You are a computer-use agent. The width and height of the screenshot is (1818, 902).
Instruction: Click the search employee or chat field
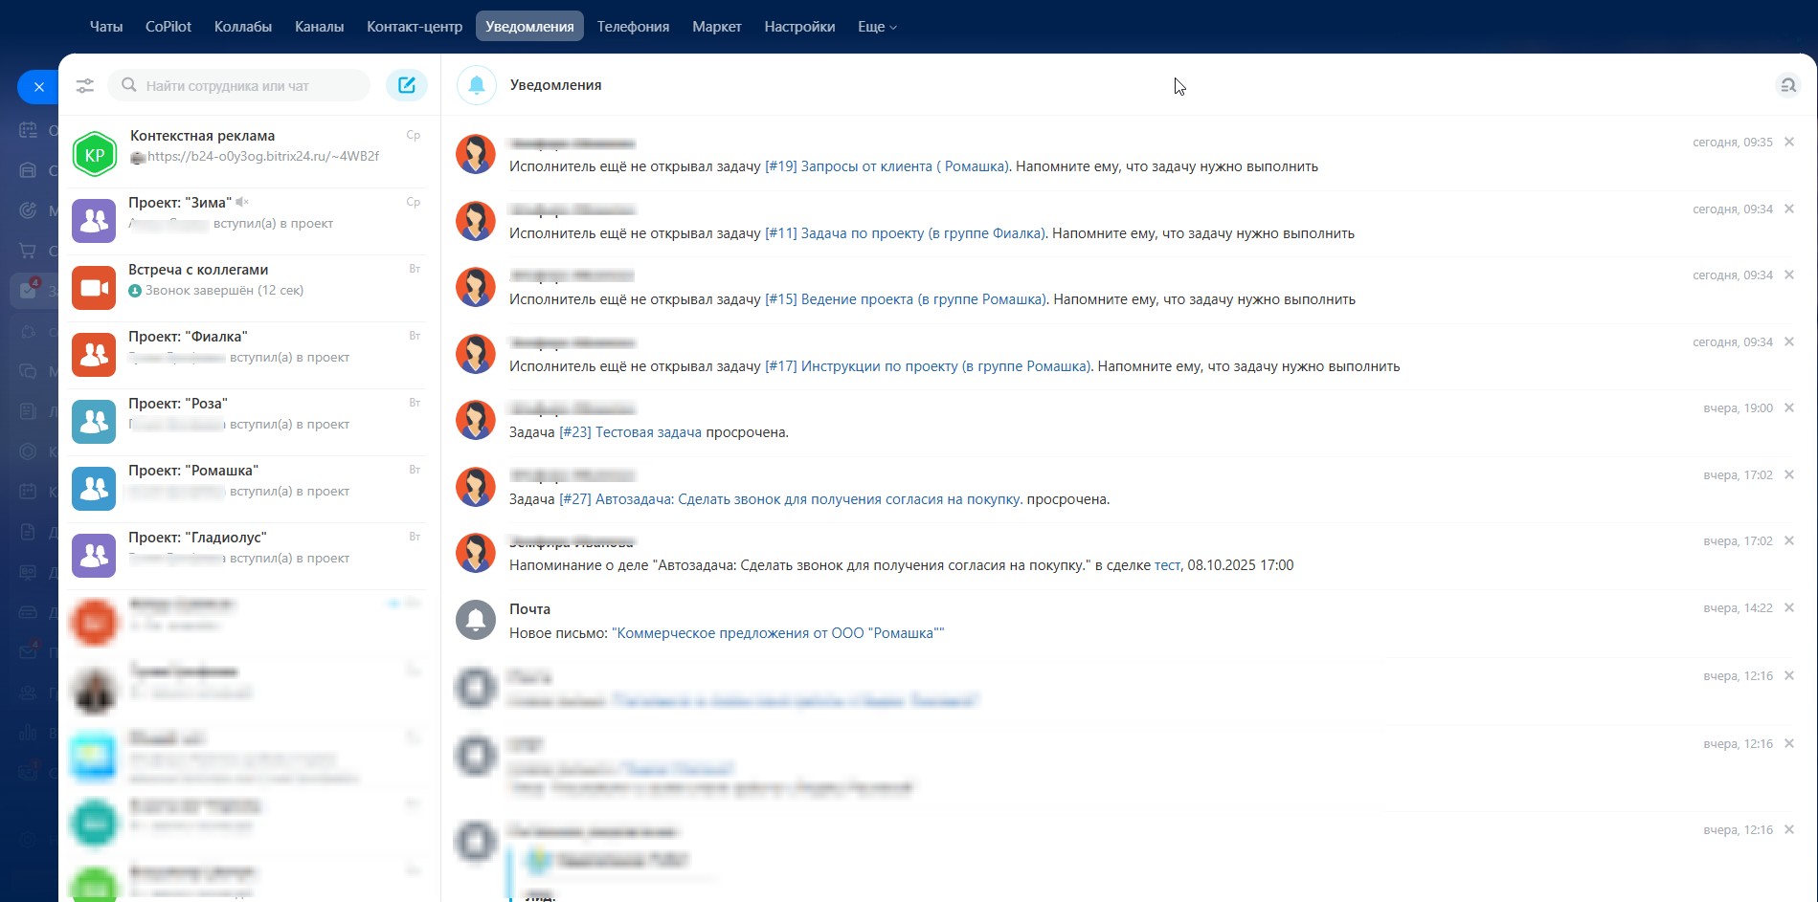pyautogui.click(x=239, y=86)
